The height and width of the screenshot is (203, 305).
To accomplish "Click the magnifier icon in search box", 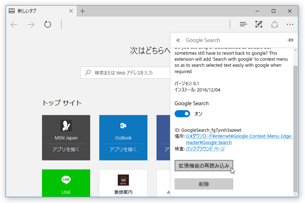I will [x=88, y=73].
